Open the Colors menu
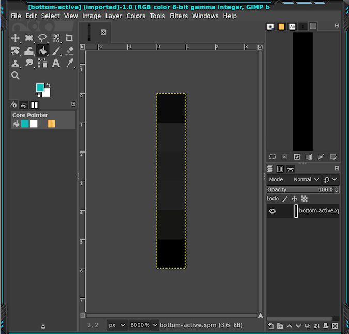 tap(135, 16)
